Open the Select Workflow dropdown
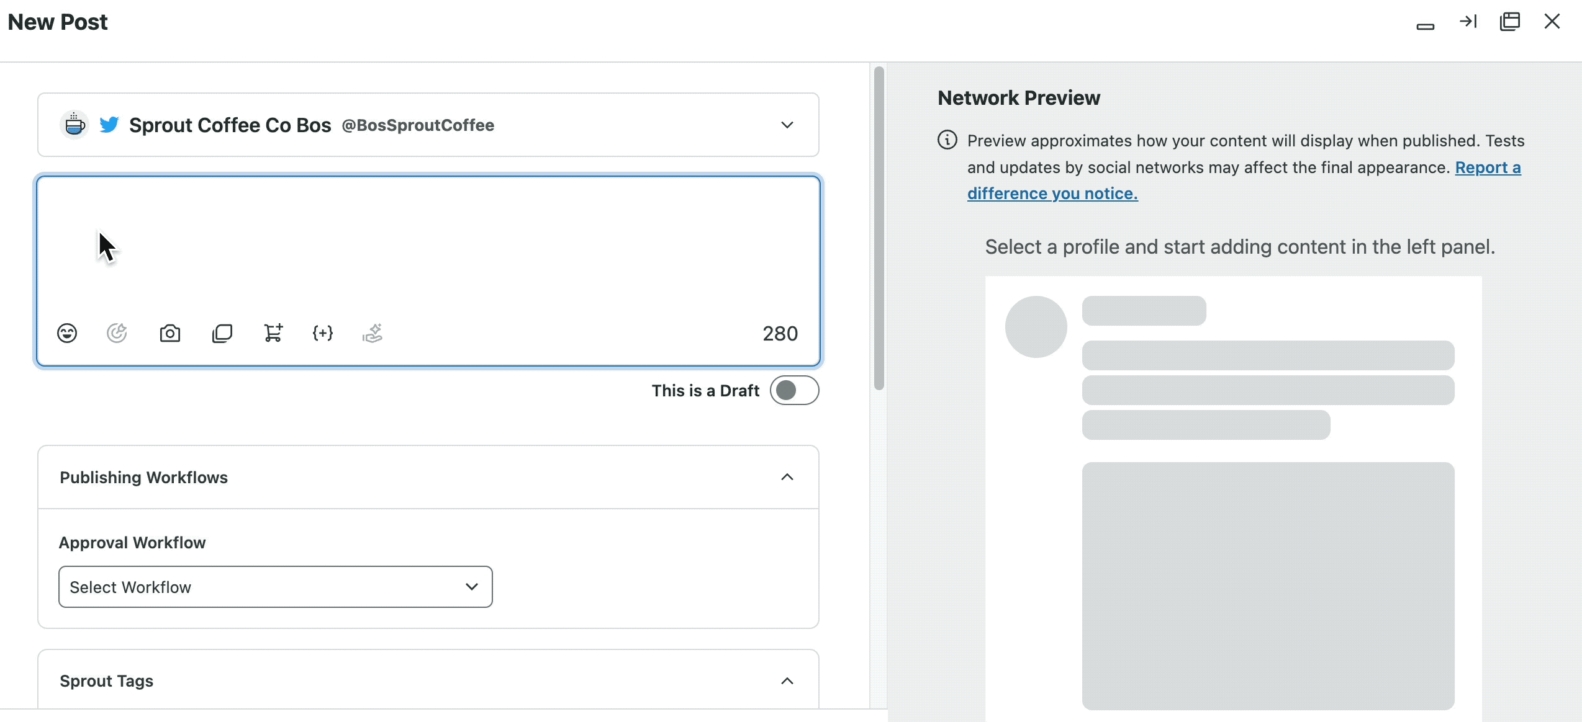Viewport: 1582px width, 722px height. click(x=275, y=587)
